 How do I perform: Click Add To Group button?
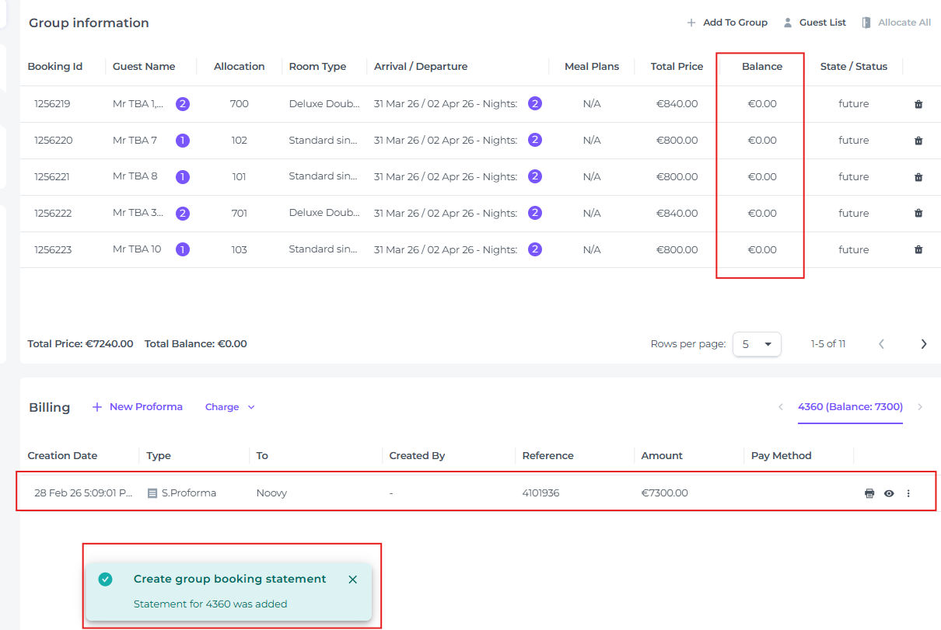pos(727,23)
